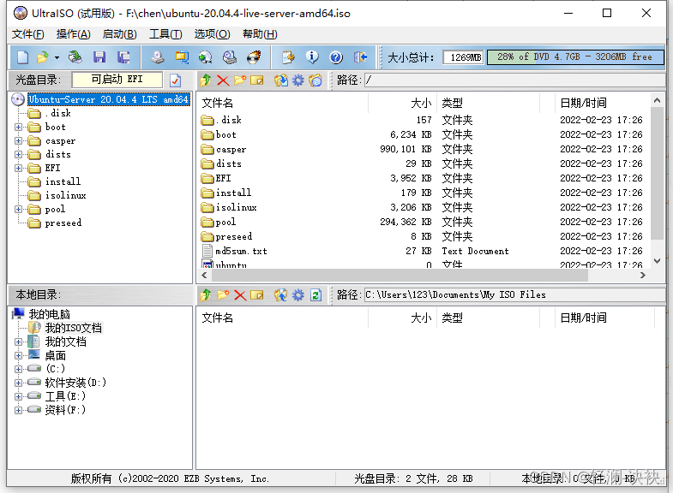
Task: Click the Make CD/DVD Image drive icon
Action: click(x=158, y=57)
